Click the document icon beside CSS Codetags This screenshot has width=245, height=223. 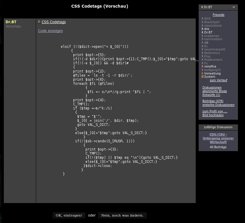[x=39, y=22]
